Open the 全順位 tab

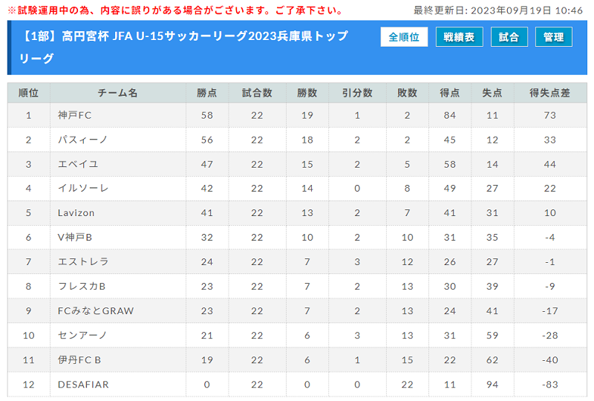(x=404, y=37)
